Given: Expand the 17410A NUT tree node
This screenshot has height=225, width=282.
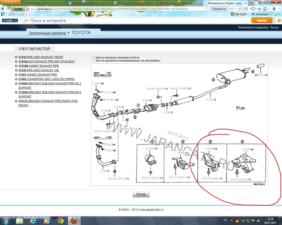Looking at the screenshot, I should pyautogui.click(x=16, y=62).
